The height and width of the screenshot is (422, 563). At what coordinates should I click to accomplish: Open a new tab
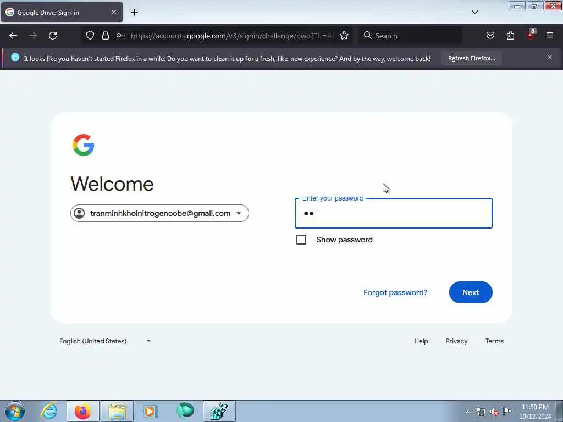[x=134, y=13]
